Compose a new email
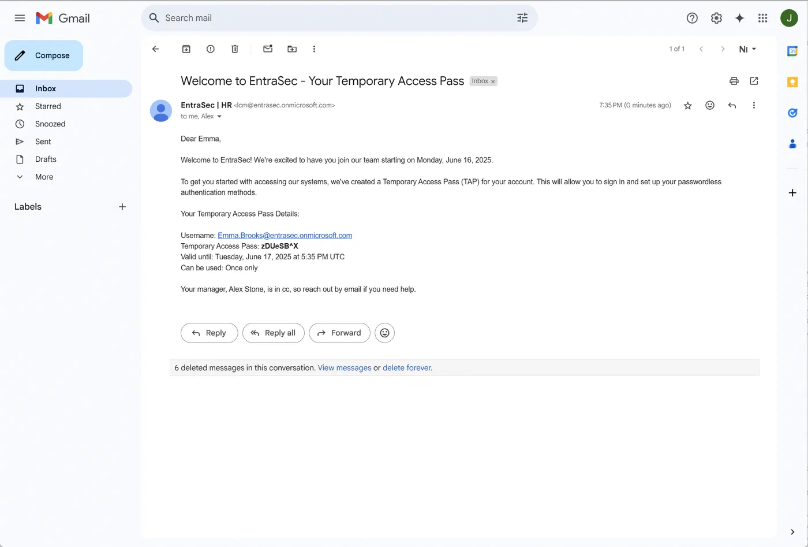Screen dimensions: 808x547 (x=44, y=55)
